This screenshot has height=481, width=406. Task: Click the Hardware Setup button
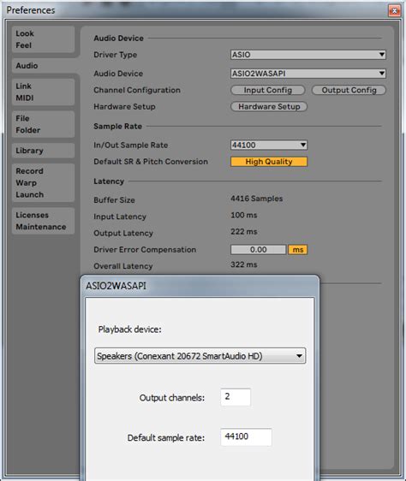click(x=269, y=106)
